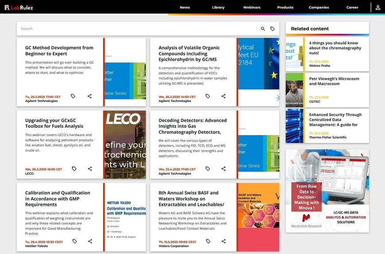Open the Career menu
The width and height of the screenshot is (385, 254).
(x=352, y=8)
